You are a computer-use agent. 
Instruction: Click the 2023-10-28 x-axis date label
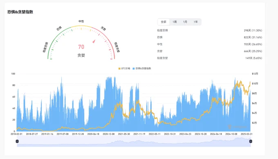200,134
